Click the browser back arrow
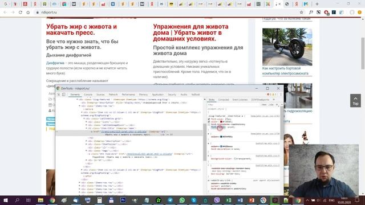 (x=5, y=13)
